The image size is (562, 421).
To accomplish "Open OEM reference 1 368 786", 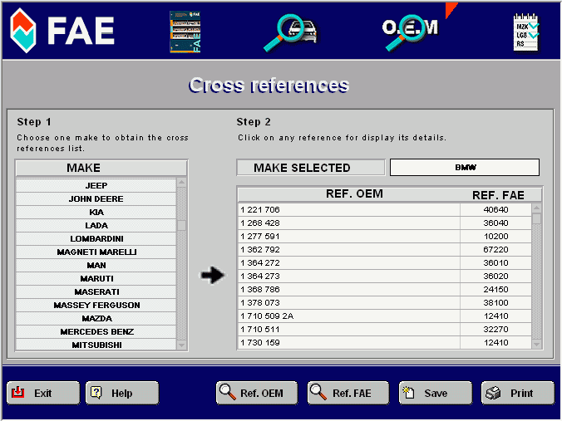I will (x=348, y=289).
